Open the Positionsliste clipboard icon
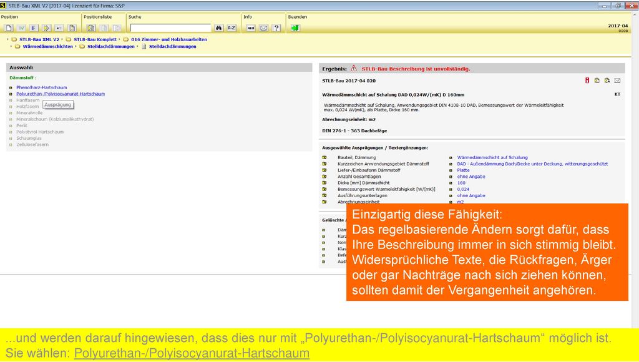 (91, 28)
